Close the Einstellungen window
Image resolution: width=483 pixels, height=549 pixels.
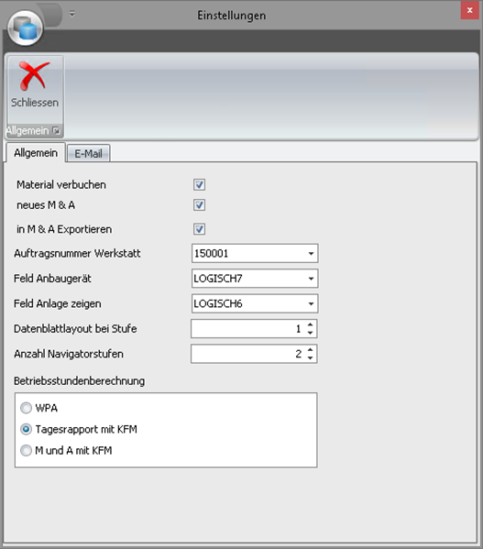click(469, 10)
